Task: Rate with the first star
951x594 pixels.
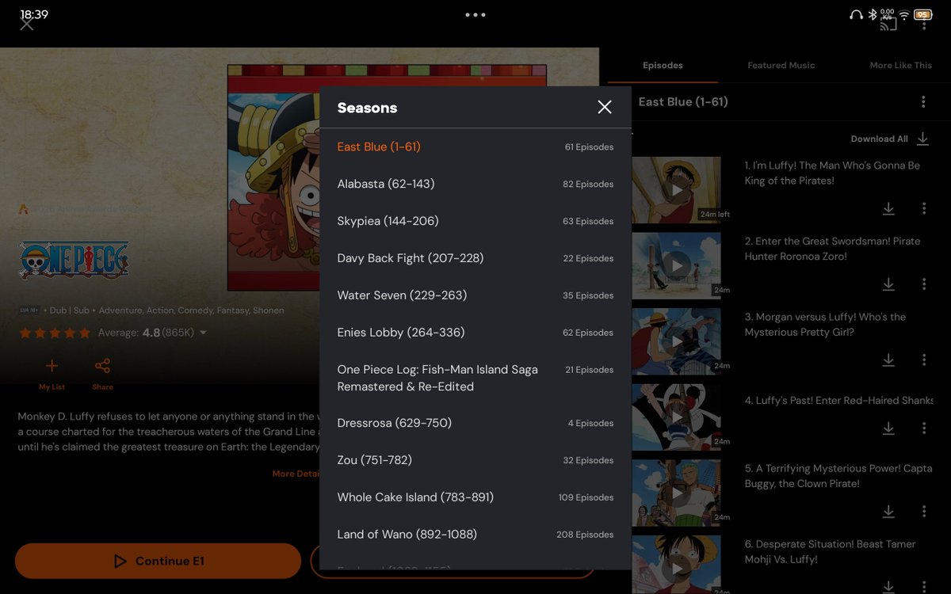Action: (25, 333)
